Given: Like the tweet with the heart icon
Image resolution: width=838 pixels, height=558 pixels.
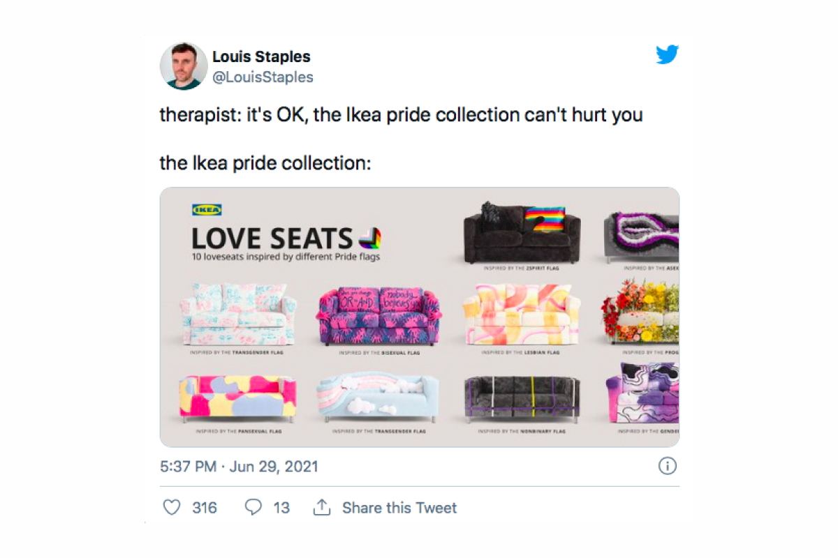Looking at the screenshot, I should [172, 507].
